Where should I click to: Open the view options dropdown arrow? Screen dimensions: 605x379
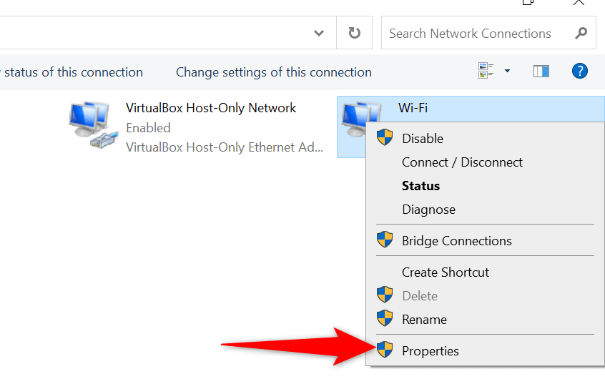coord(507,72)
